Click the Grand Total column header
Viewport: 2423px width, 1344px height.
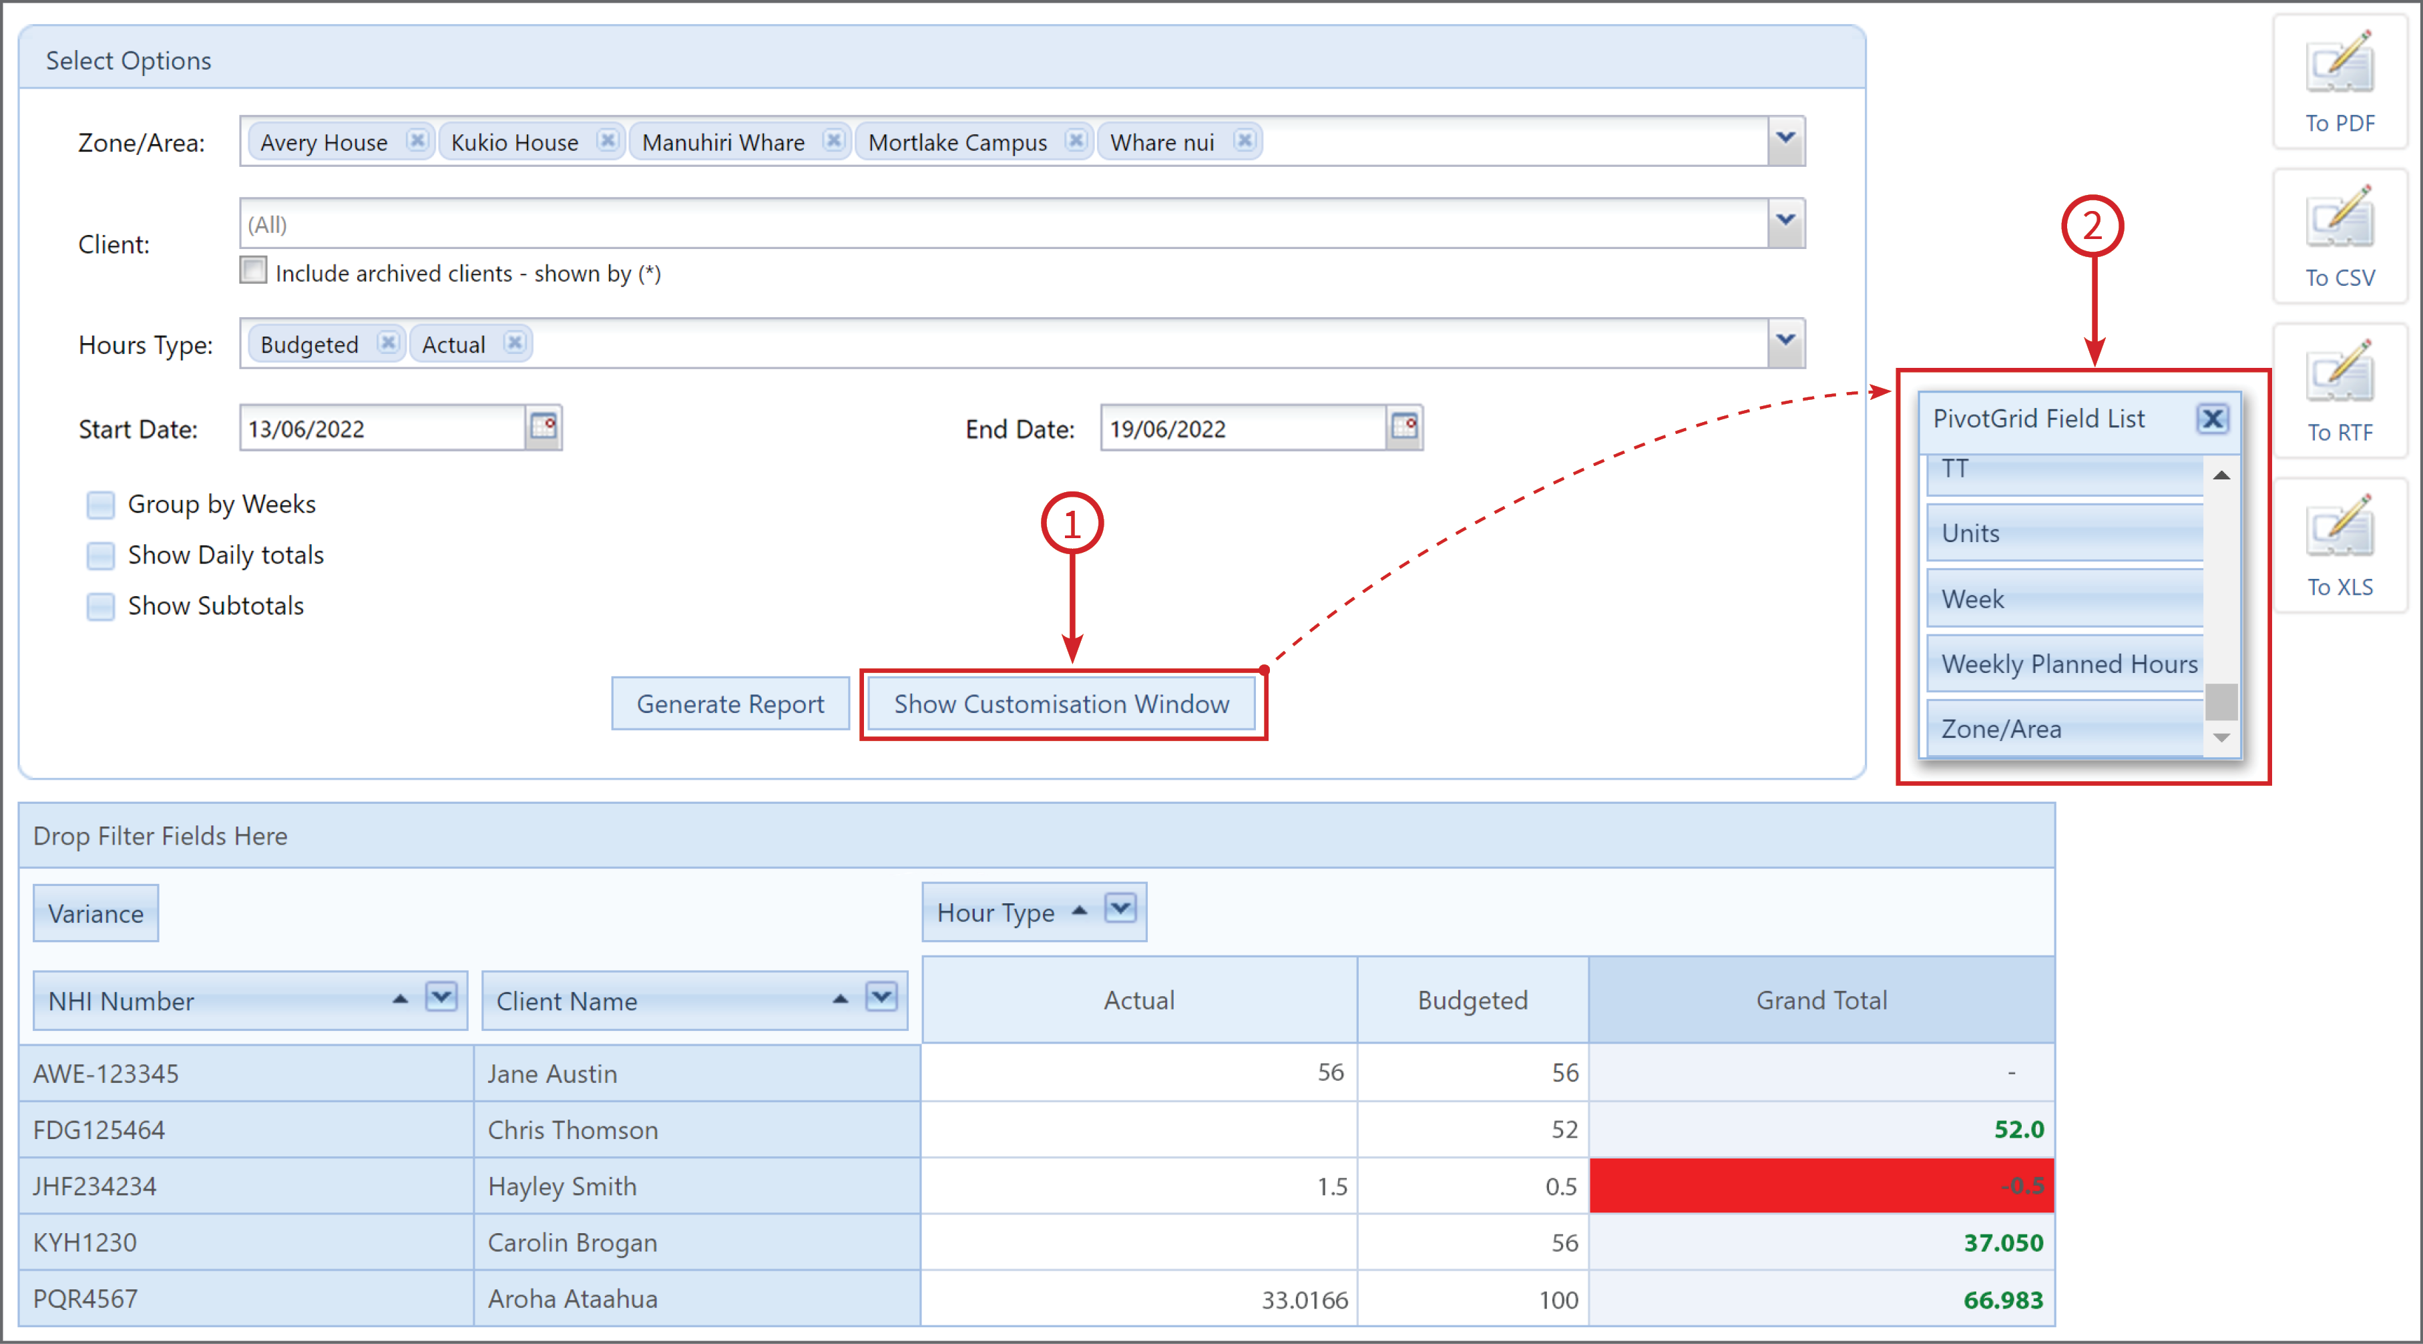[x=1822, y=999]
